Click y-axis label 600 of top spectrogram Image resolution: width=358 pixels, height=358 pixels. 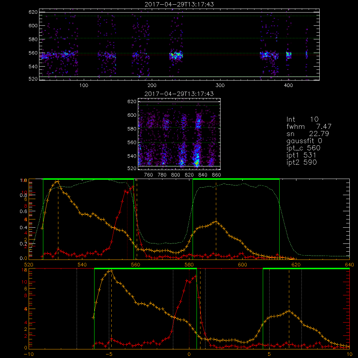[x=33, y=25]
